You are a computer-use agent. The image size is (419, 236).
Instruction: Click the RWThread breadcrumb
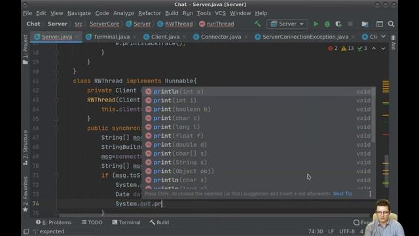click(175, 24)
